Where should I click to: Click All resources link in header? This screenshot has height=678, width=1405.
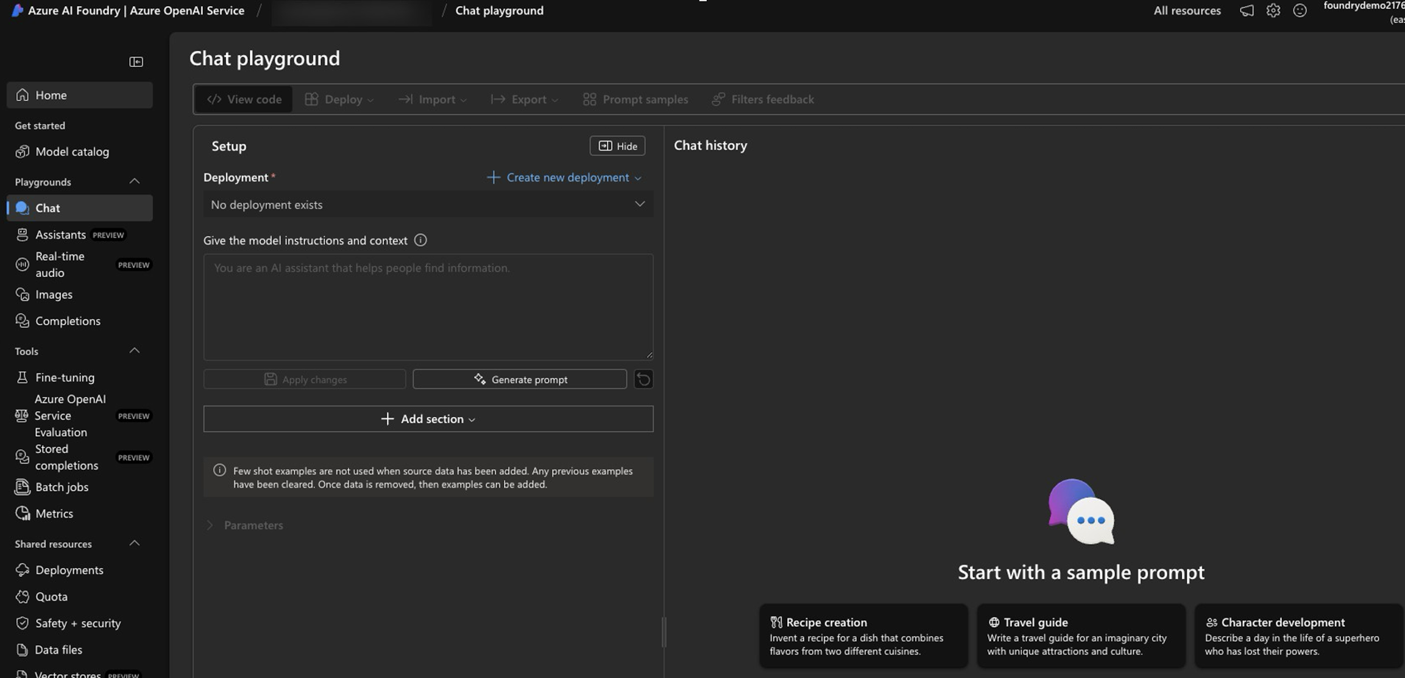[1187, 10]
